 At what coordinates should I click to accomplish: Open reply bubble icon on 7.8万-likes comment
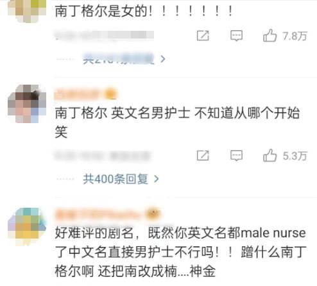(x=236, y=35)
